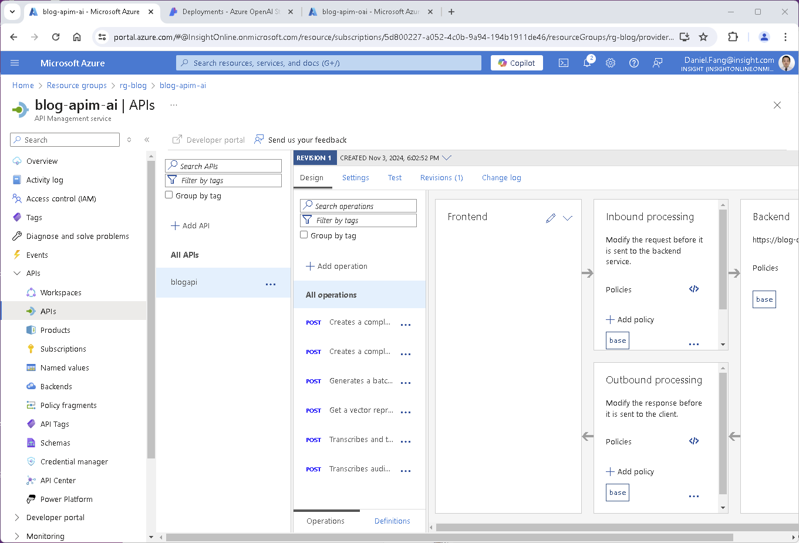
Task: Click the sidebar expand/collapse arrows icon
Action: click(129, 140)
